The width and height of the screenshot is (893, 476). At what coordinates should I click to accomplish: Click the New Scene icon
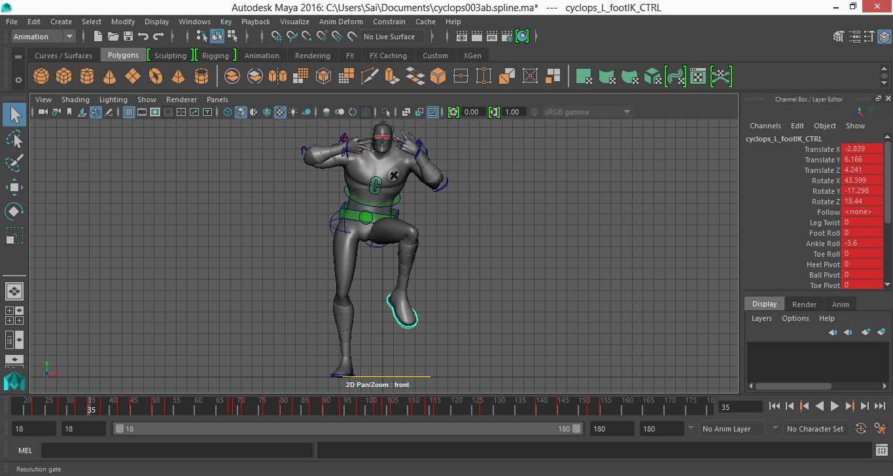pyautogui.click(x=98, y=37)
